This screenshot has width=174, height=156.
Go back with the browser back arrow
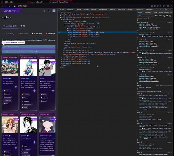[2, 6]
